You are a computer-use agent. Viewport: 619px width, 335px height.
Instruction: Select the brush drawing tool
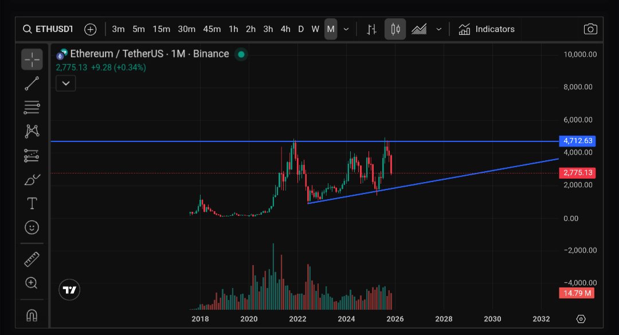pyautogui.click(x=32, y=180)
